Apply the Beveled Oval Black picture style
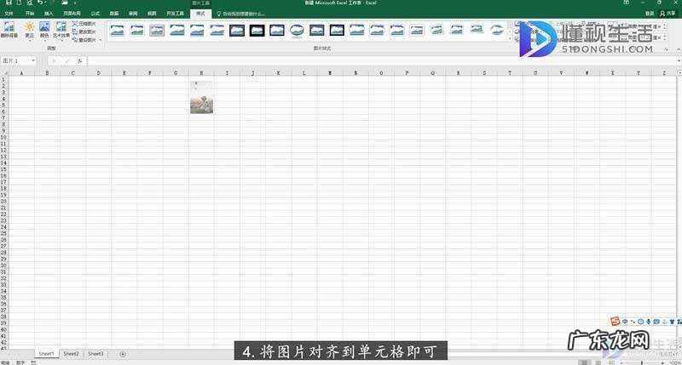Screen dimensions: 682x365 (297, 30)
